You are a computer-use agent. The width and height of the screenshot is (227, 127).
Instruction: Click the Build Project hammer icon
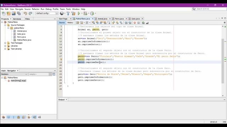pos(68,13)
